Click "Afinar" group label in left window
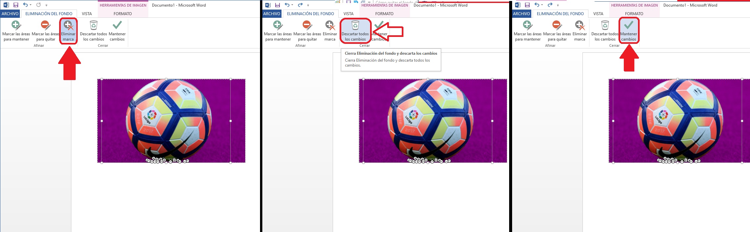 click(39, 45)
